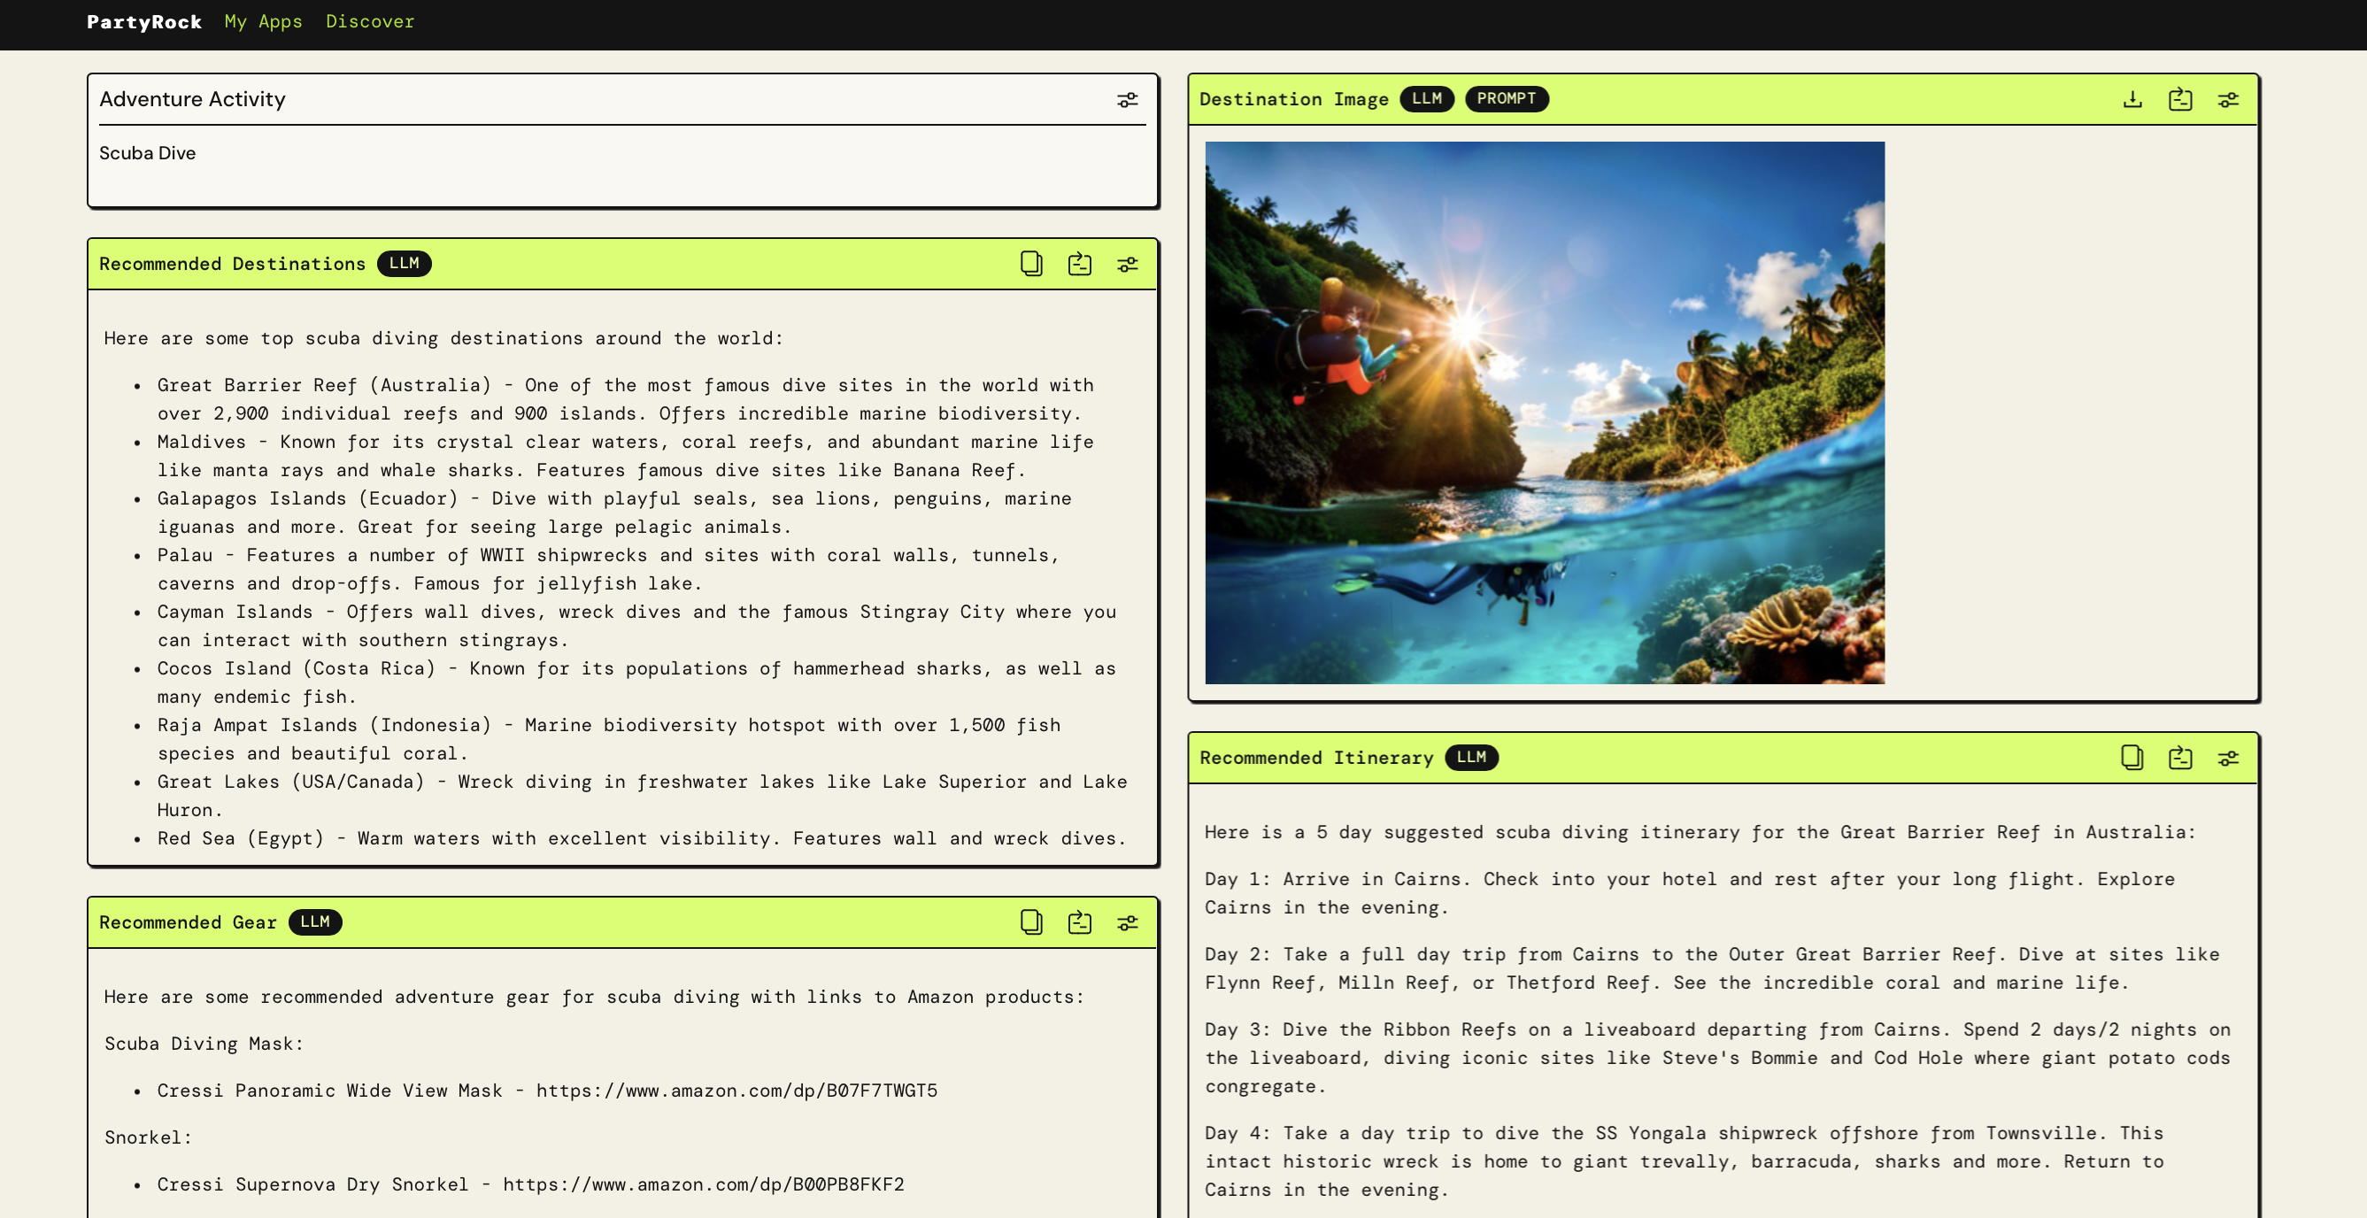Copy Recommended Itinerary text

coord(2132,758)
